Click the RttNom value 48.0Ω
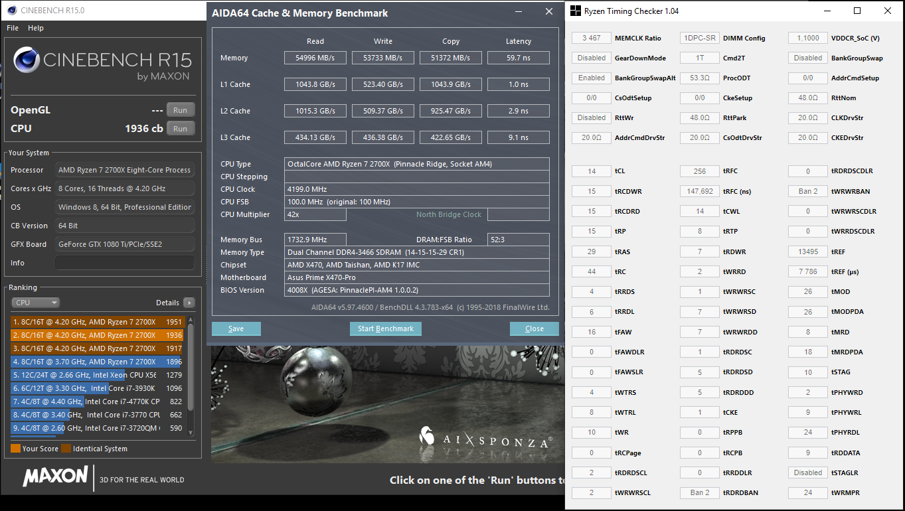905x511 pixels. 807,98
